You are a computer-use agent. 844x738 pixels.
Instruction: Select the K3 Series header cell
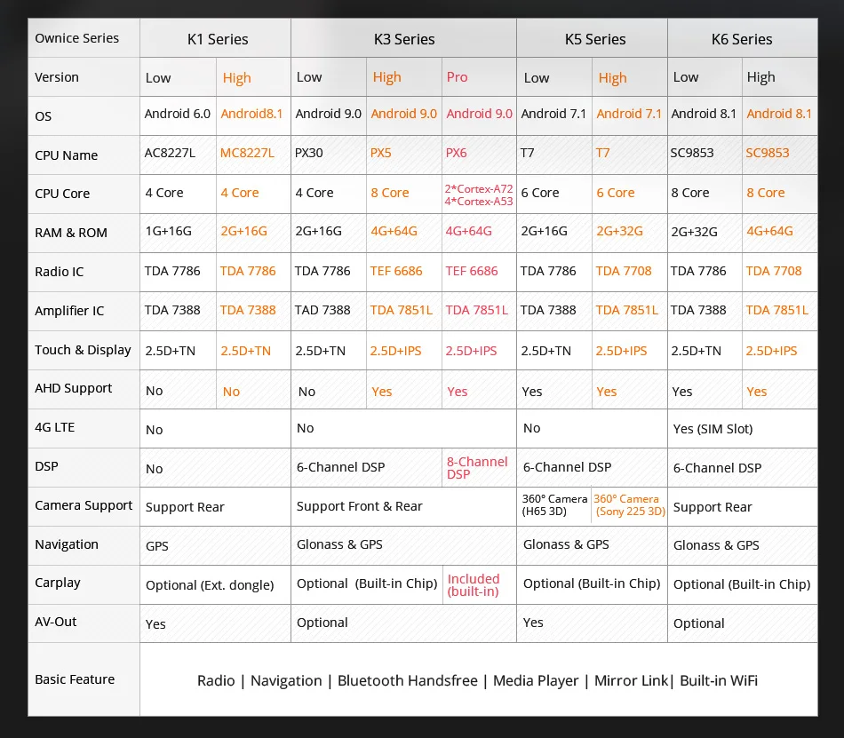pyautogui.click(x=403, y=38)
